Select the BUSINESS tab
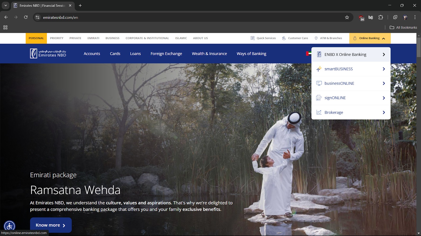Screen dimensions: 421x236 (112, 38)
